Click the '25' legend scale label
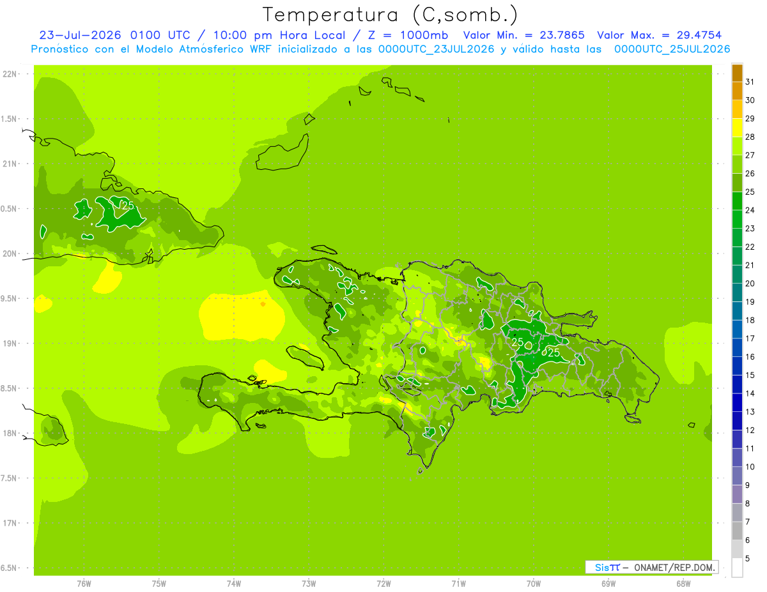Viewport: 767px width, 592px height. (x=750, y=192)
